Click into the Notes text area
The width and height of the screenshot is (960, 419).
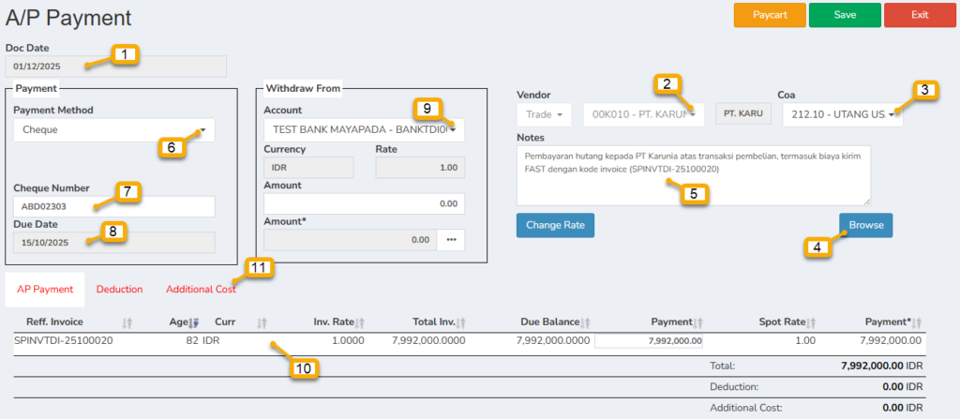[693, 174]
